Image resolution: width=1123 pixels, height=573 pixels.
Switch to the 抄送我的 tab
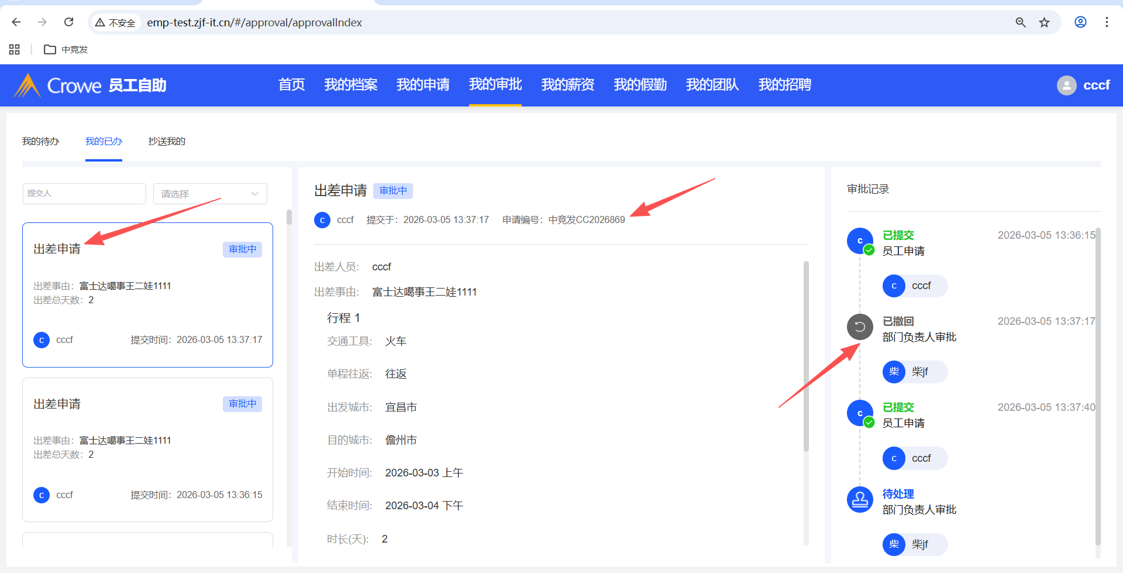coord(167,142)
